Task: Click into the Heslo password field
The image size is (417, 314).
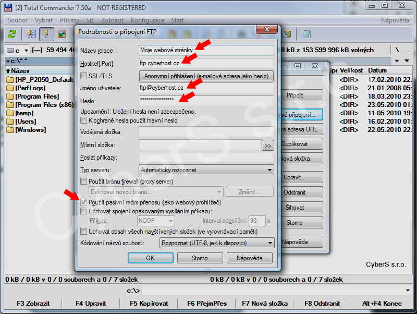Action: click(x=206, y=101)
